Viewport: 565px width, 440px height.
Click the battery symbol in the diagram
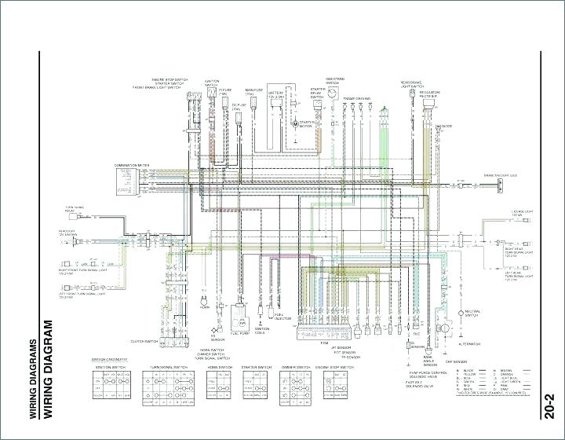276,102
